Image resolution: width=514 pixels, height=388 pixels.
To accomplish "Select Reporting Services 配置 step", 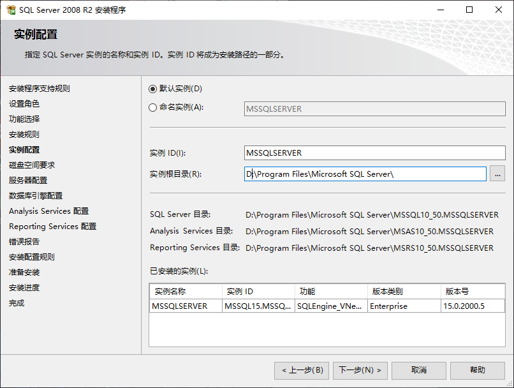I will (x=53, y=227).
